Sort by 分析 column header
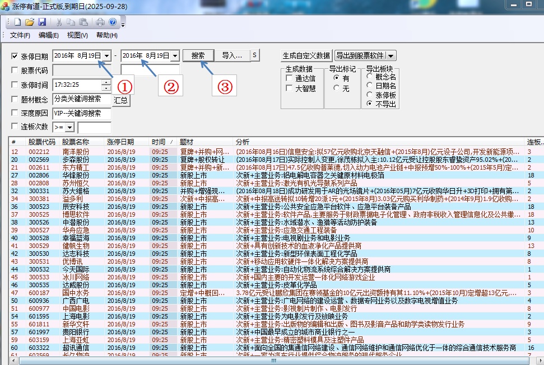The height and width of the screenshot is (365, 544). point(243,142)
